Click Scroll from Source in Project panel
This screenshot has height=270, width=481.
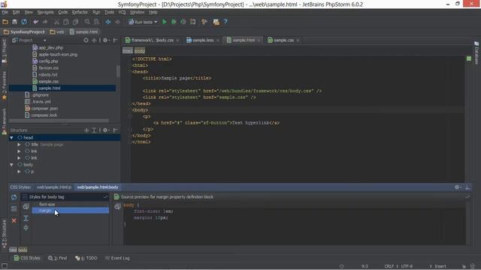point(86,40)
